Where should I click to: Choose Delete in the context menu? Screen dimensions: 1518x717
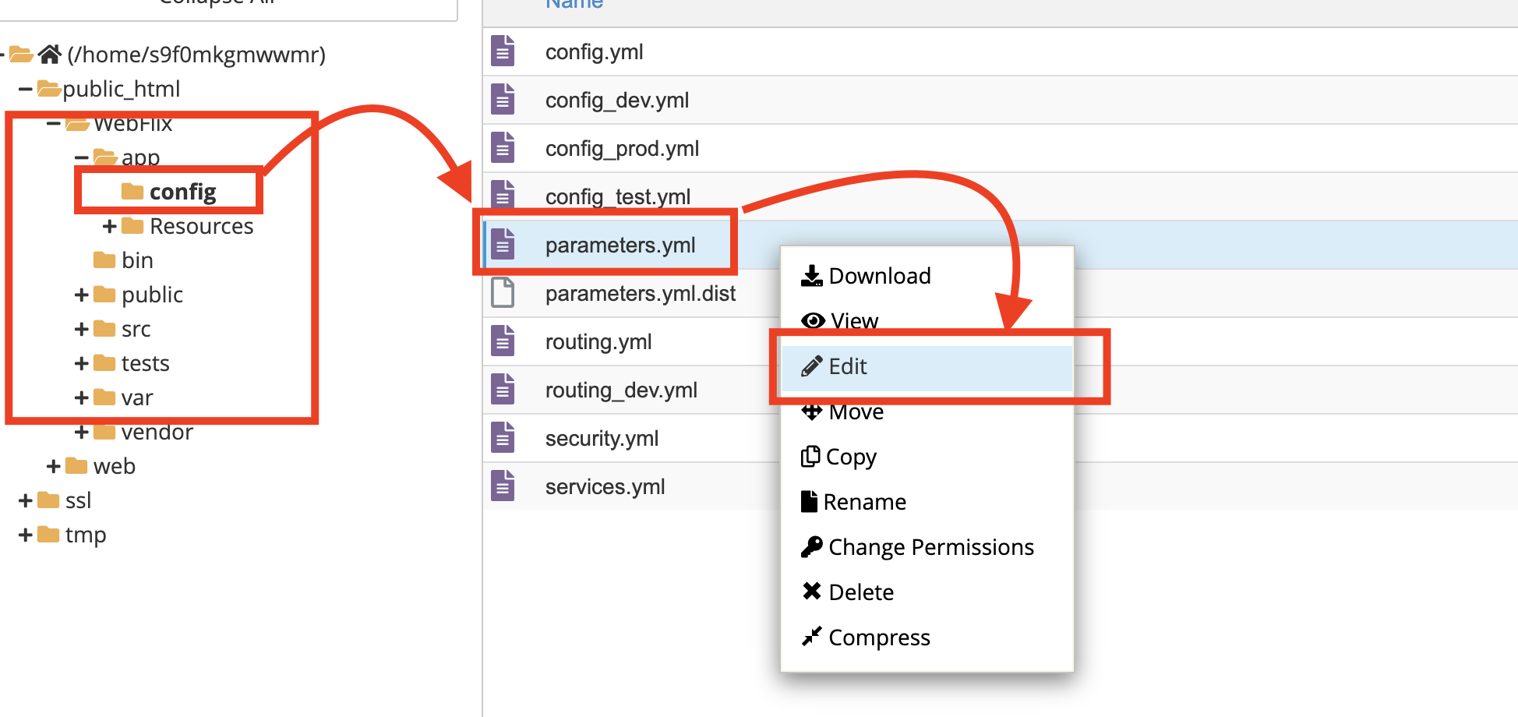[x=860, y=592]
